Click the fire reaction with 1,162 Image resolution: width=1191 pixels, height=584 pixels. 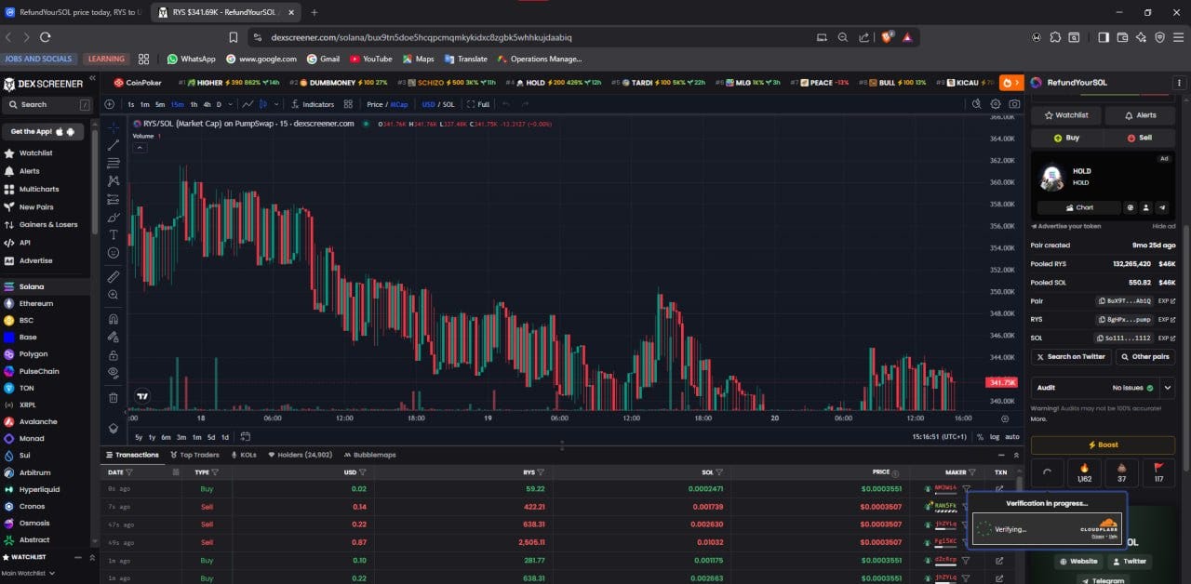[x=1084, y=473]
